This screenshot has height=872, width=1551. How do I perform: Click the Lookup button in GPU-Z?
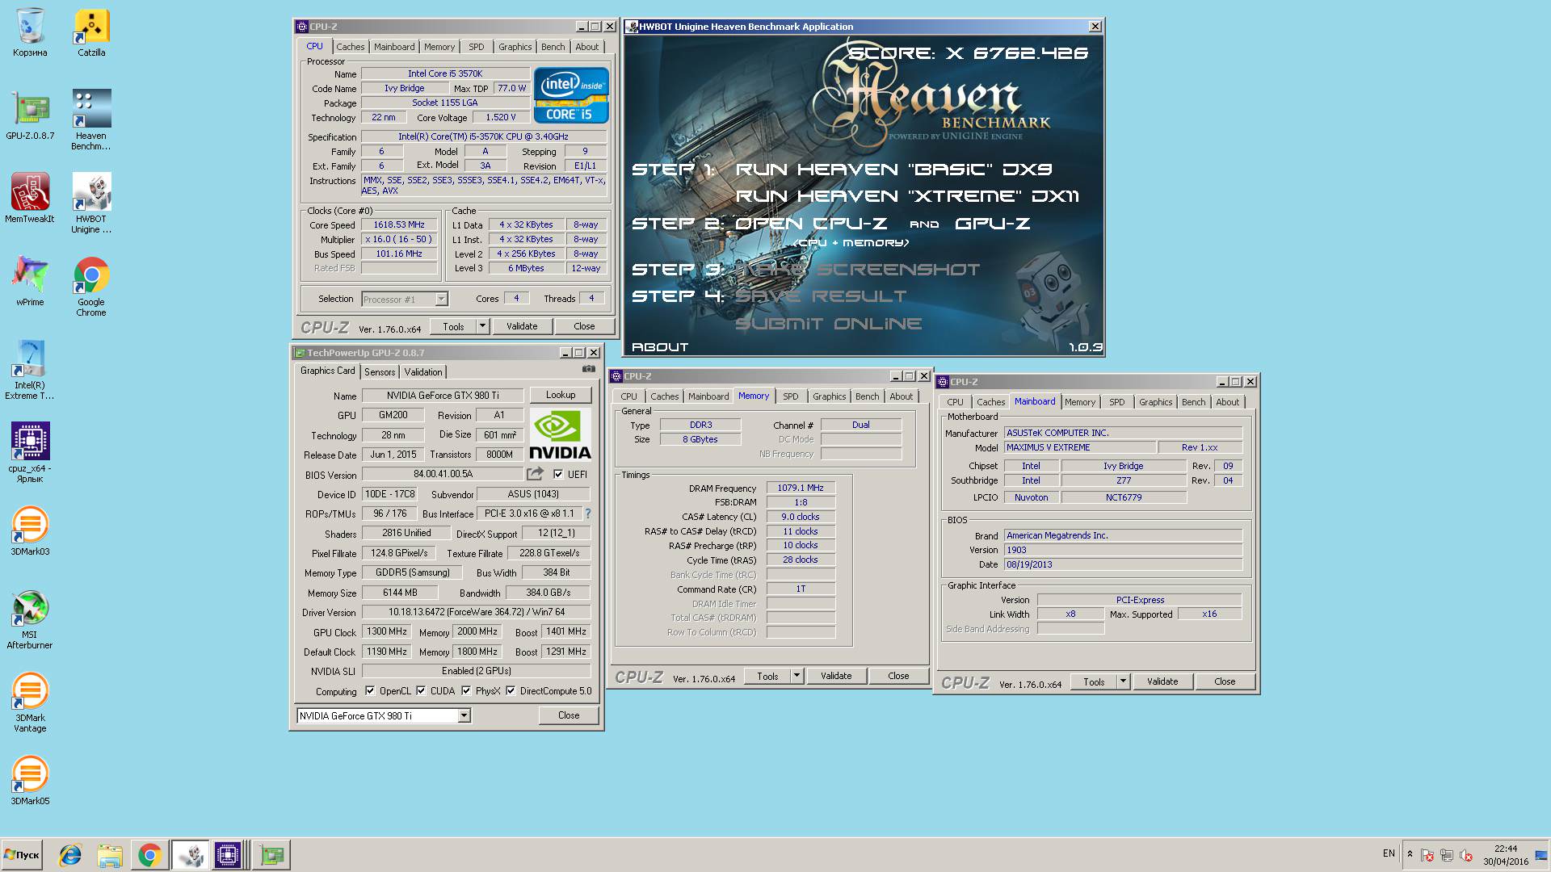(561, 395)
